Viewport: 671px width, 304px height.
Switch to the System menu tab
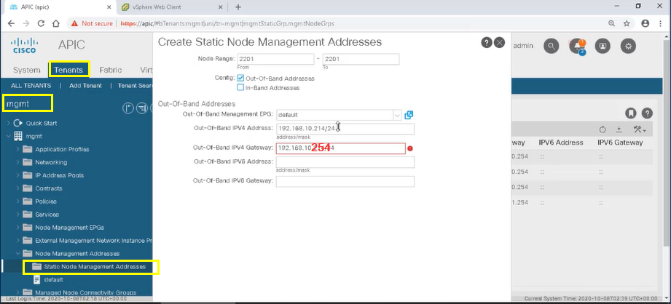(26, 70)
